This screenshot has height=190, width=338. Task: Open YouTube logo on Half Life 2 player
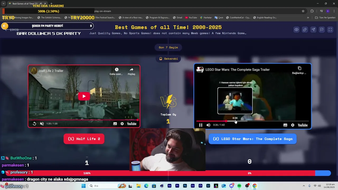tap(132, 123)
